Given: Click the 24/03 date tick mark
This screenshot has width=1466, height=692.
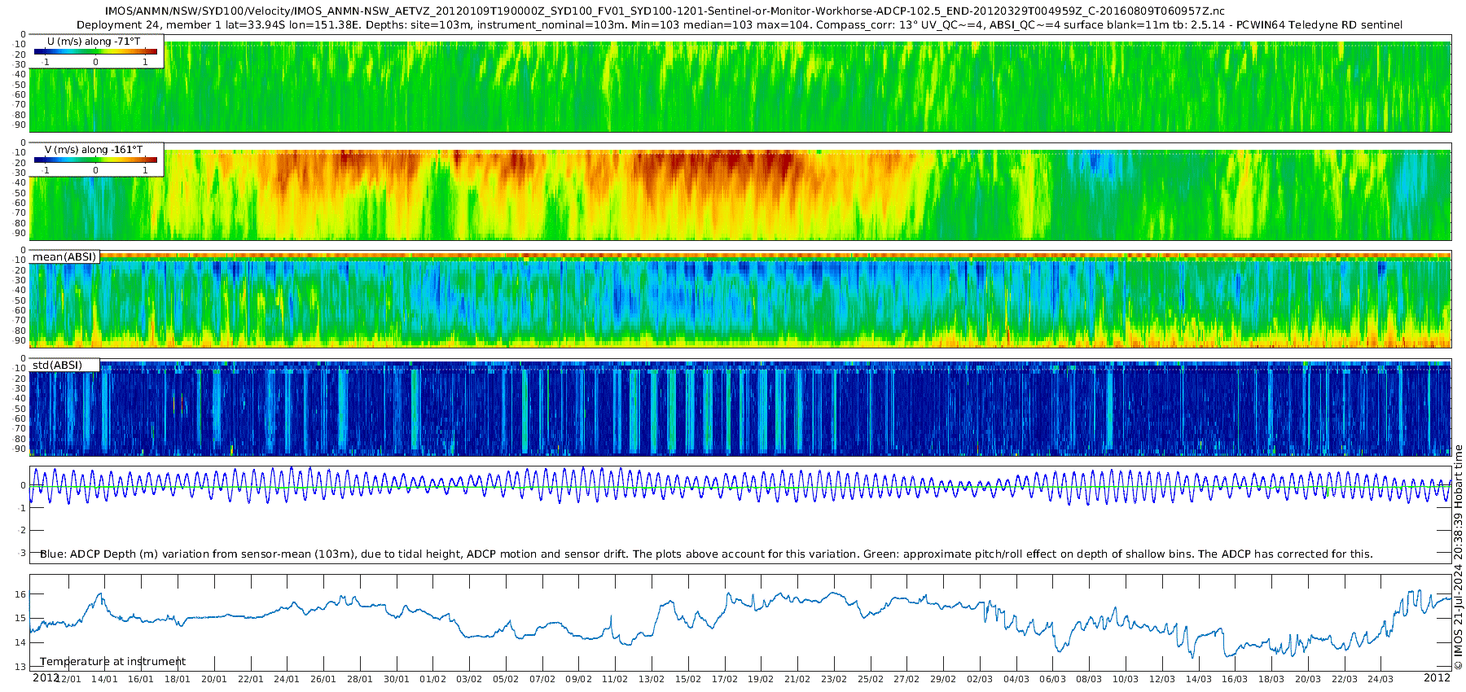Looking at the screenshot, I should tap(1380, 679).
